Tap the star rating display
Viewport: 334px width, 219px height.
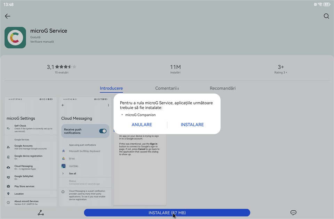(x=66, y=67)
